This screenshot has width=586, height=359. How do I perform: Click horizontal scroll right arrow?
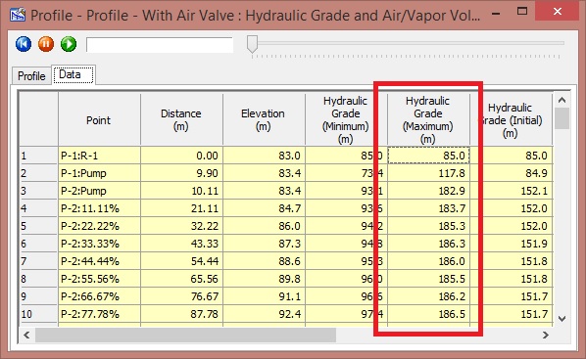click(x=545, y=335)
